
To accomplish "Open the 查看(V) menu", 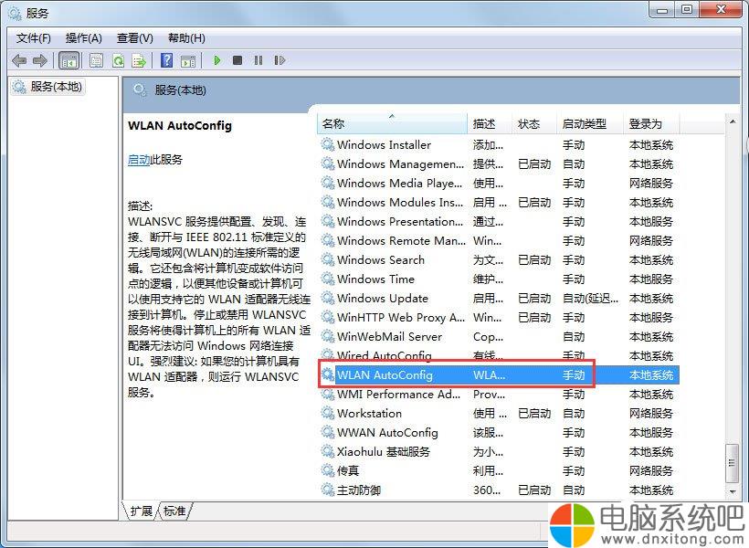I will [134, 38].
